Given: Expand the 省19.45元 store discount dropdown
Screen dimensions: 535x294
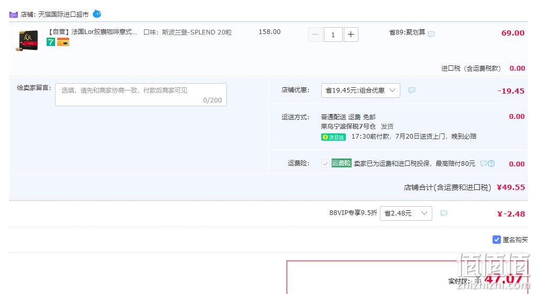Looking at the screenshot, I should [361, 91].
